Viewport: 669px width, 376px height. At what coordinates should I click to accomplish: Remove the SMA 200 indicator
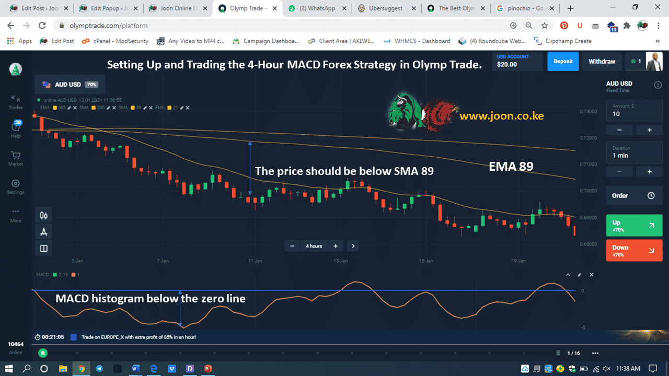(x=113, y=108)
